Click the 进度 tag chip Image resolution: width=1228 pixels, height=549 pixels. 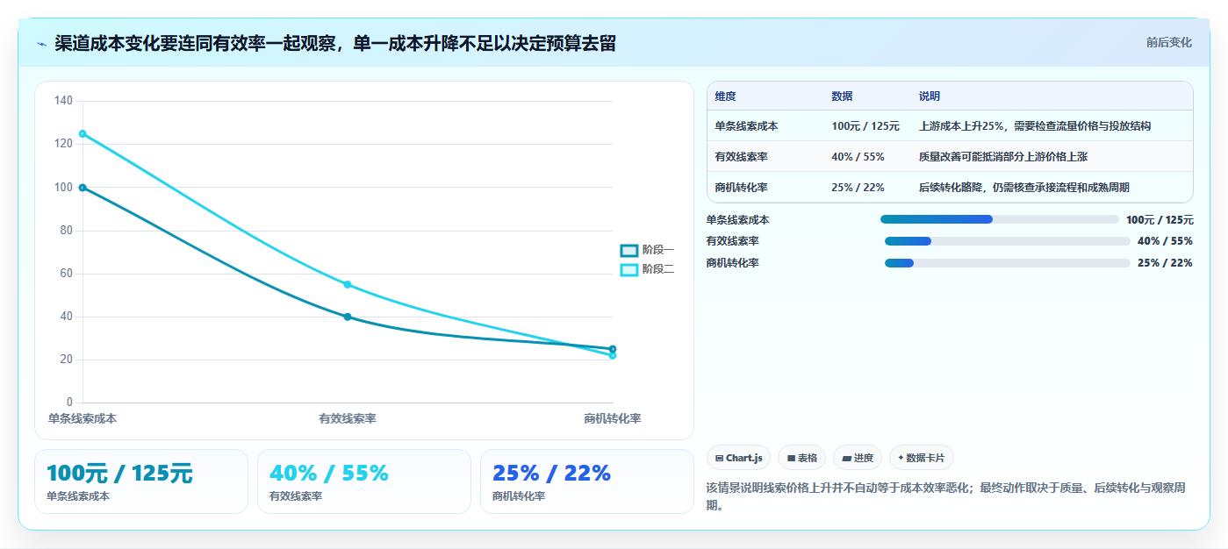point(858,458)
